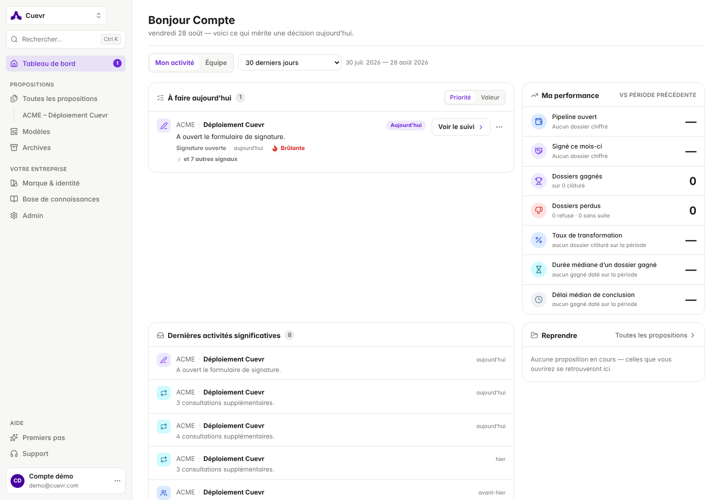The height and width of the screenshot is (500, 721).
Task: Focus the Rechercher search field
Action: pyautogui.click(x=66, y=39)
